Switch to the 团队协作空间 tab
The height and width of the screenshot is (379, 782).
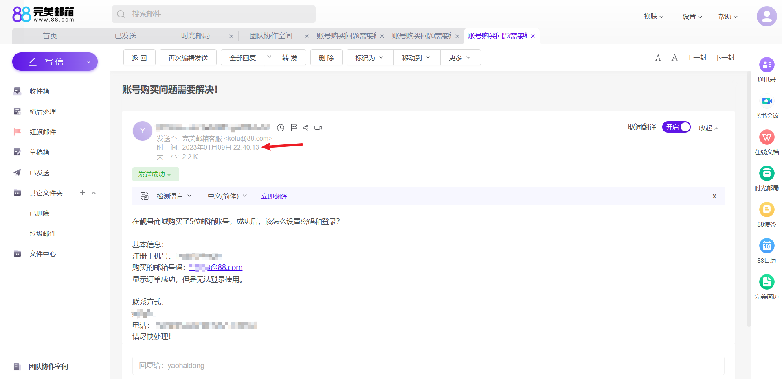[x=271, y=36]
